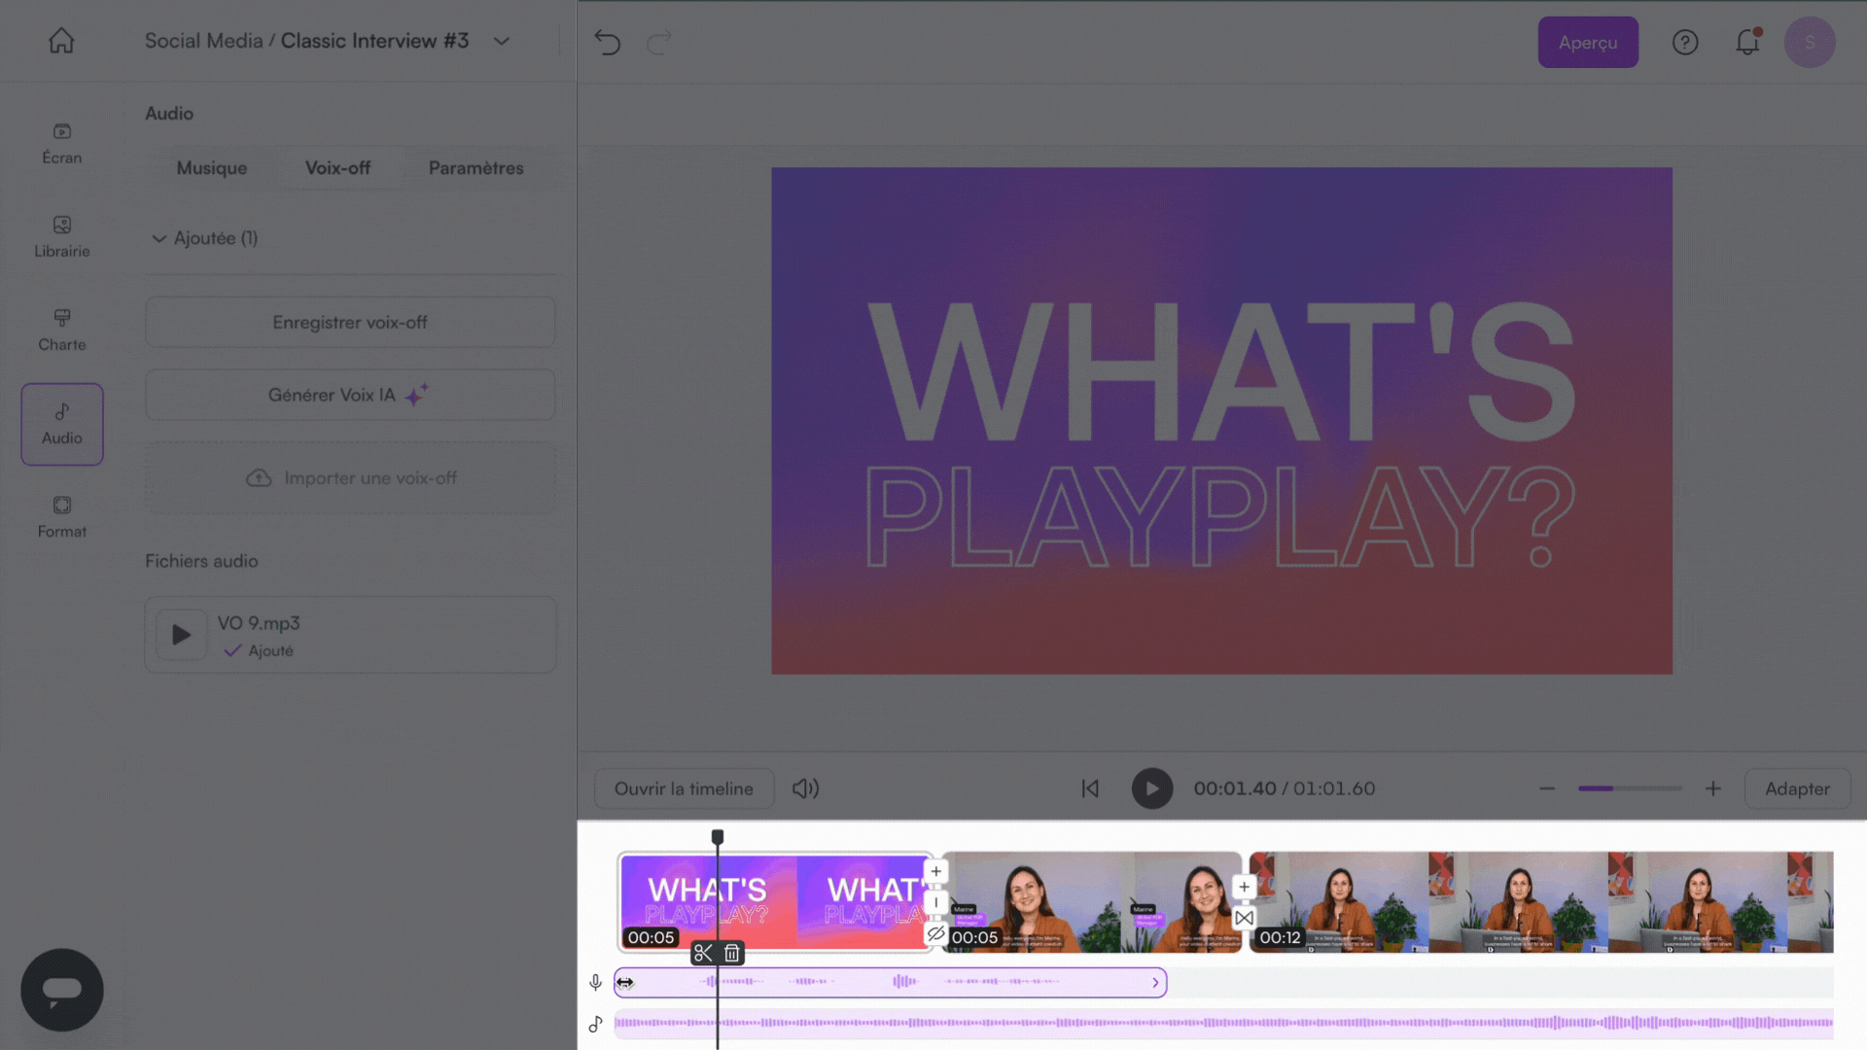Click the undo arrow
1867x1050 pixels.
click(x=607, y=42)
